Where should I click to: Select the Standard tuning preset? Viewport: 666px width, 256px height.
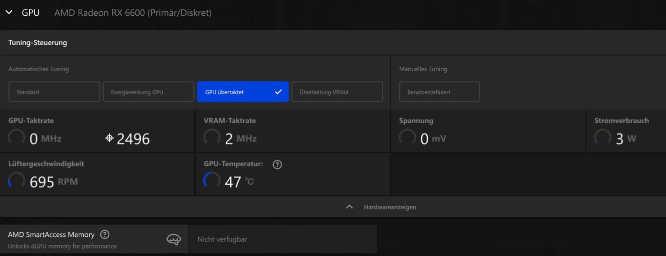pos(54,92)
